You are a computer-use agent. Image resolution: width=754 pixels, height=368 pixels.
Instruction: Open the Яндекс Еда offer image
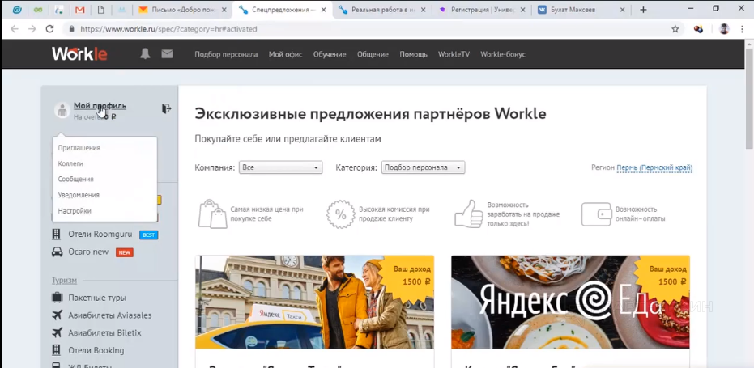(x=570, y=302)
